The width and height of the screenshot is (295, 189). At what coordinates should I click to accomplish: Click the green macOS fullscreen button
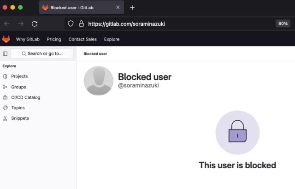tap(20, 7)
